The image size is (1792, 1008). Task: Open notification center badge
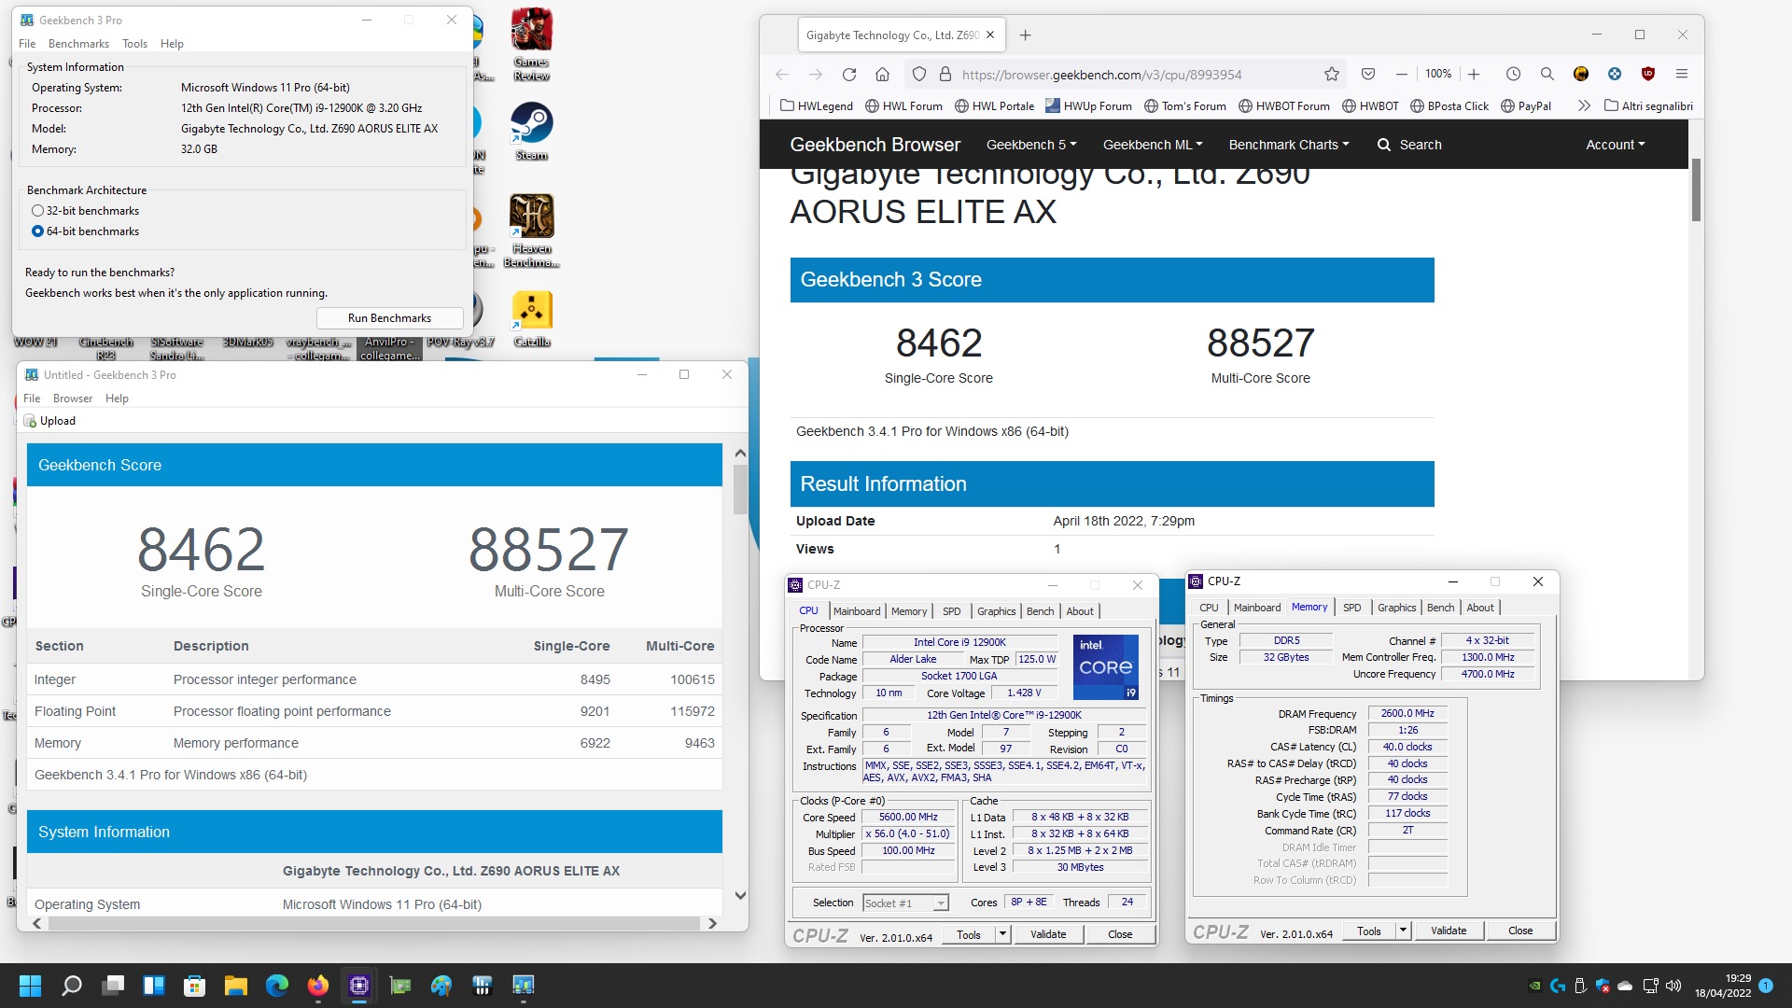coord(1765,986)
